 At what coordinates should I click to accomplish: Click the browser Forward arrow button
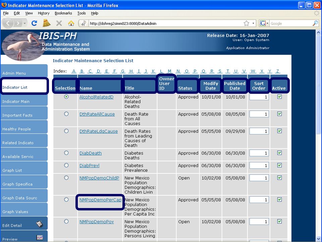(x=18, y=23)
